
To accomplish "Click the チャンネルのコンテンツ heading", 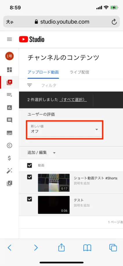I will [x=63, y=58].
